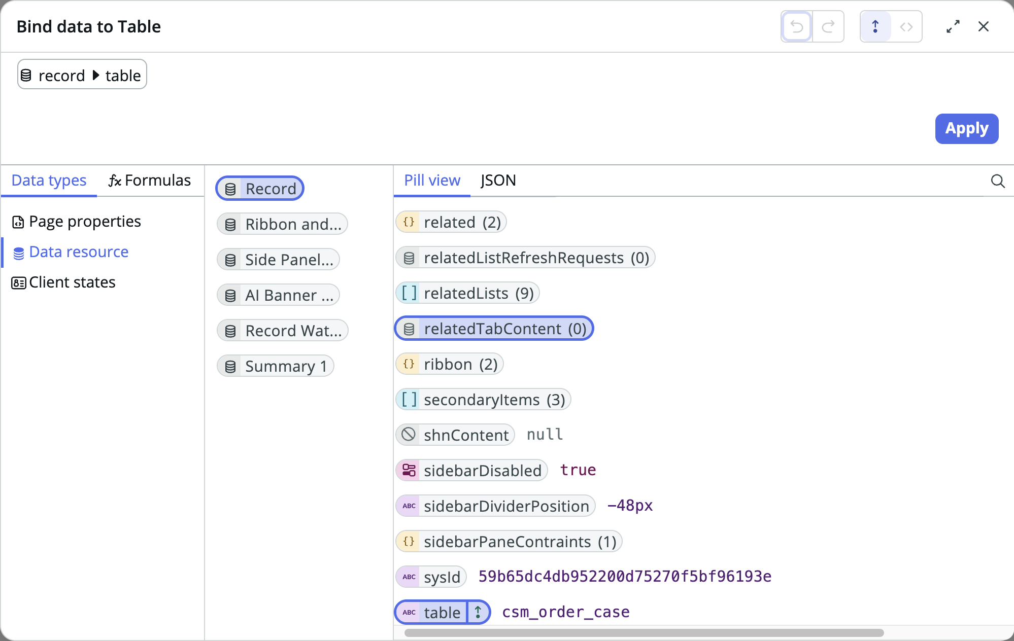The image size is (1014, 641).
Task: Open the search magnifier in pill view
Action: (998, 181)
